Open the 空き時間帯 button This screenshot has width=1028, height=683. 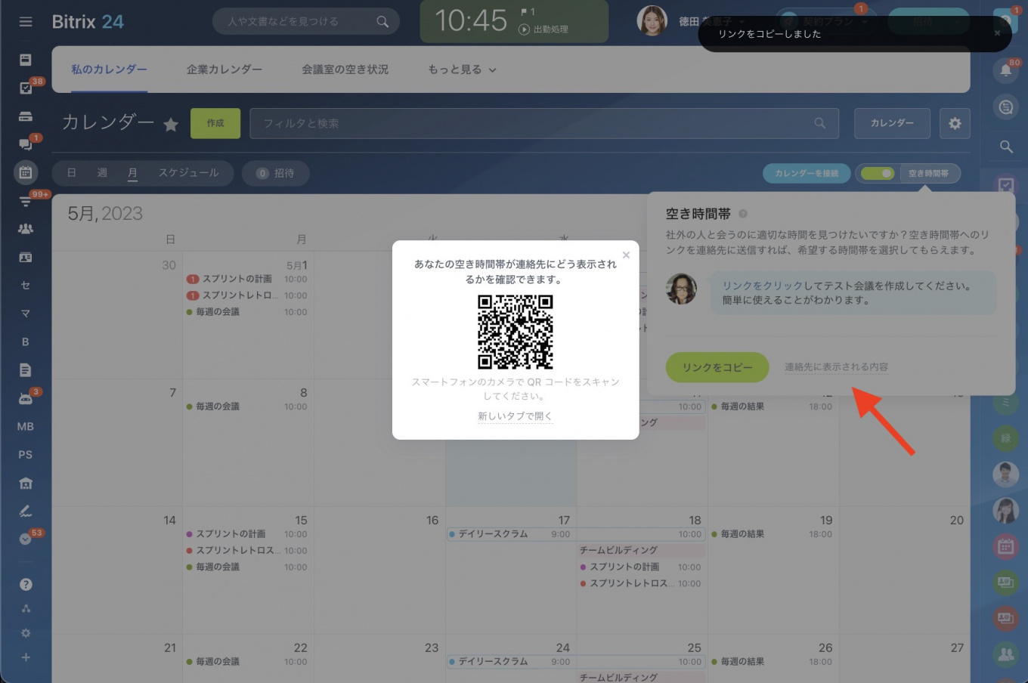pyautogui.click(x=928, y=173)
